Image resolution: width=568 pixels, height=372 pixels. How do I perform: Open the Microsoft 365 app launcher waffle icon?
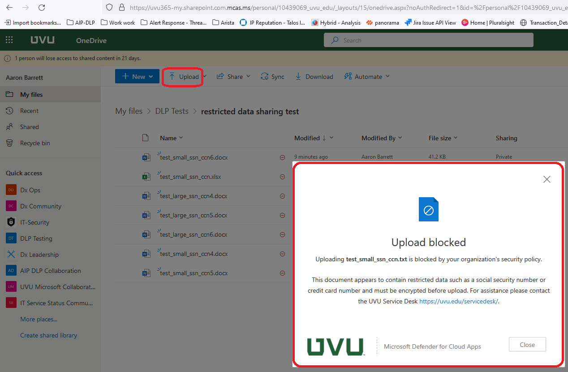tap(9, 40)
